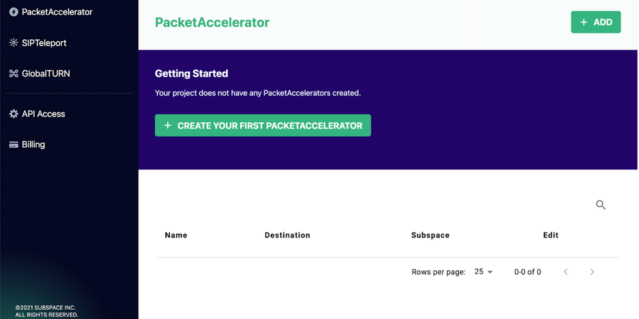Click the Billing credit card icon
The image size is (639, 319).
click(x=14, y=145)
